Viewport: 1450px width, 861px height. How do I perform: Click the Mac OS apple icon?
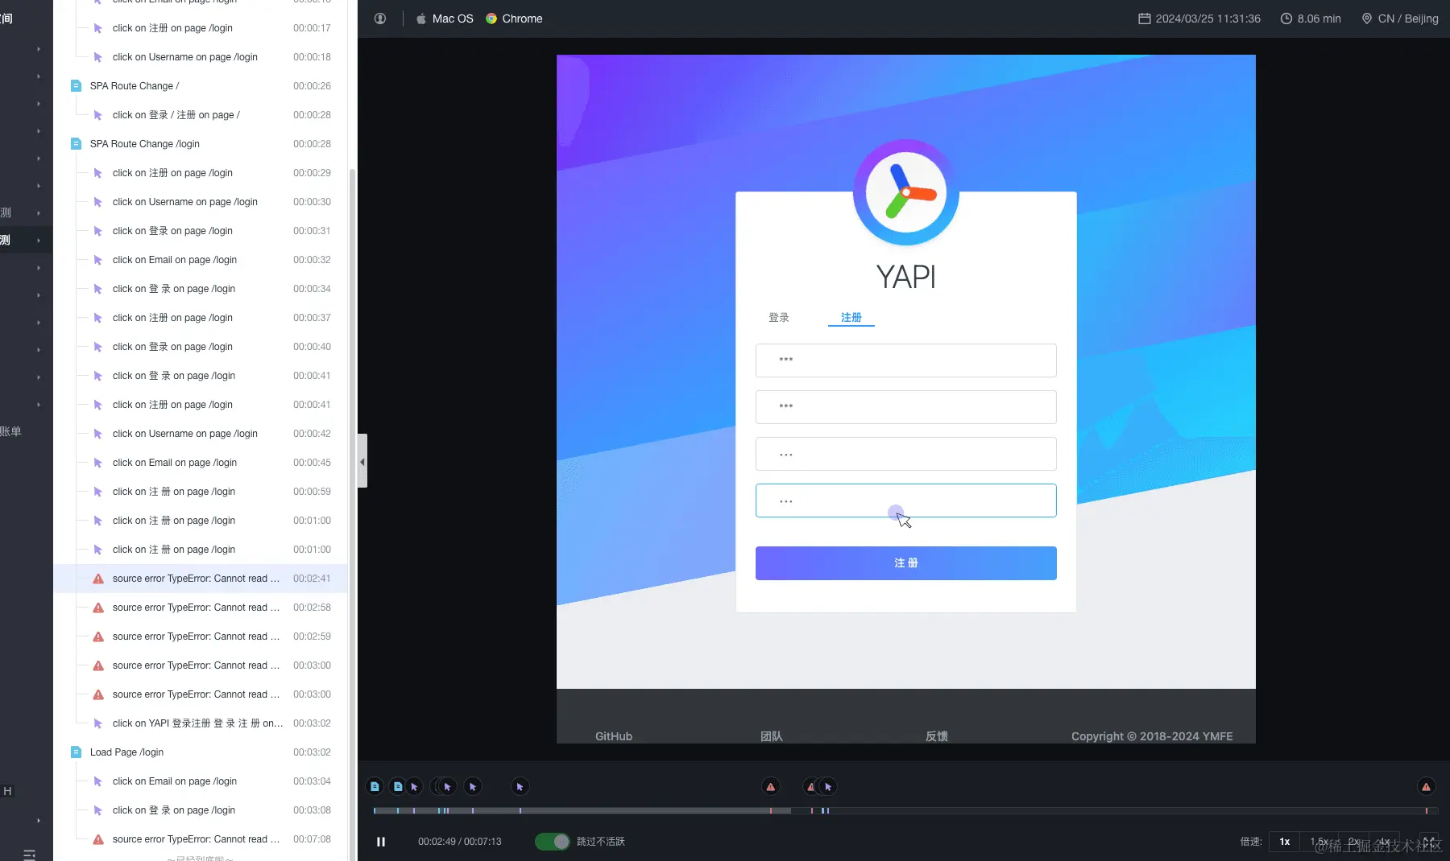pos(420,19)
